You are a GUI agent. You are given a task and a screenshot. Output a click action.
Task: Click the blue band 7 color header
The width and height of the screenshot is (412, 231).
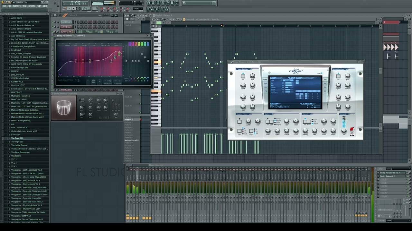pos(148,44)
